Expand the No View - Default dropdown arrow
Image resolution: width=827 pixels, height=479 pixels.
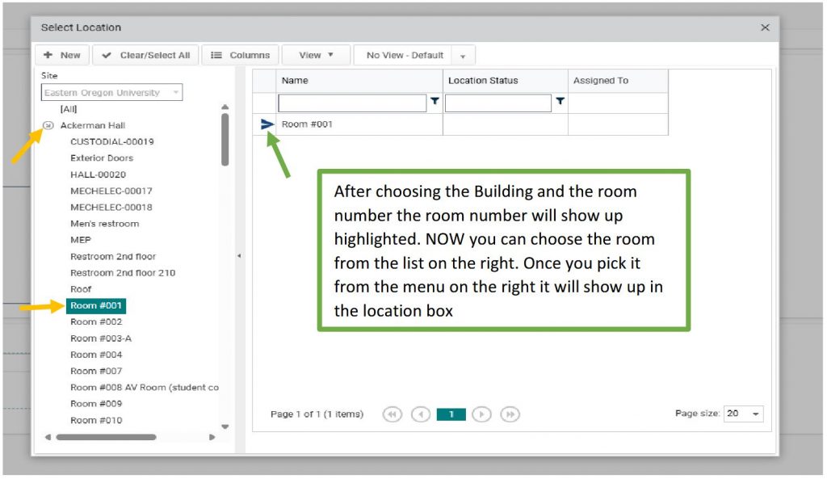(x=463, y=56)
